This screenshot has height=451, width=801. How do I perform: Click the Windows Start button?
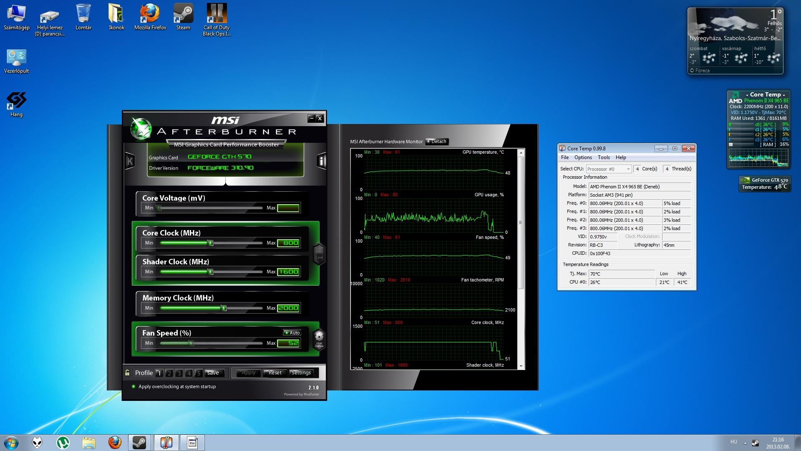(11, 443)
